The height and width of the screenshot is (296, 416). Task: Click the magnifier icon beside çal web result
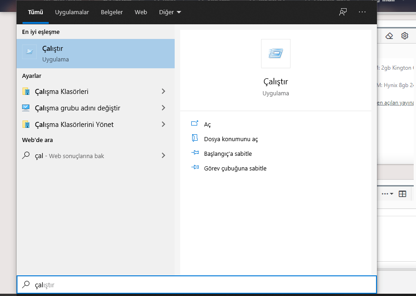(26, 155)
